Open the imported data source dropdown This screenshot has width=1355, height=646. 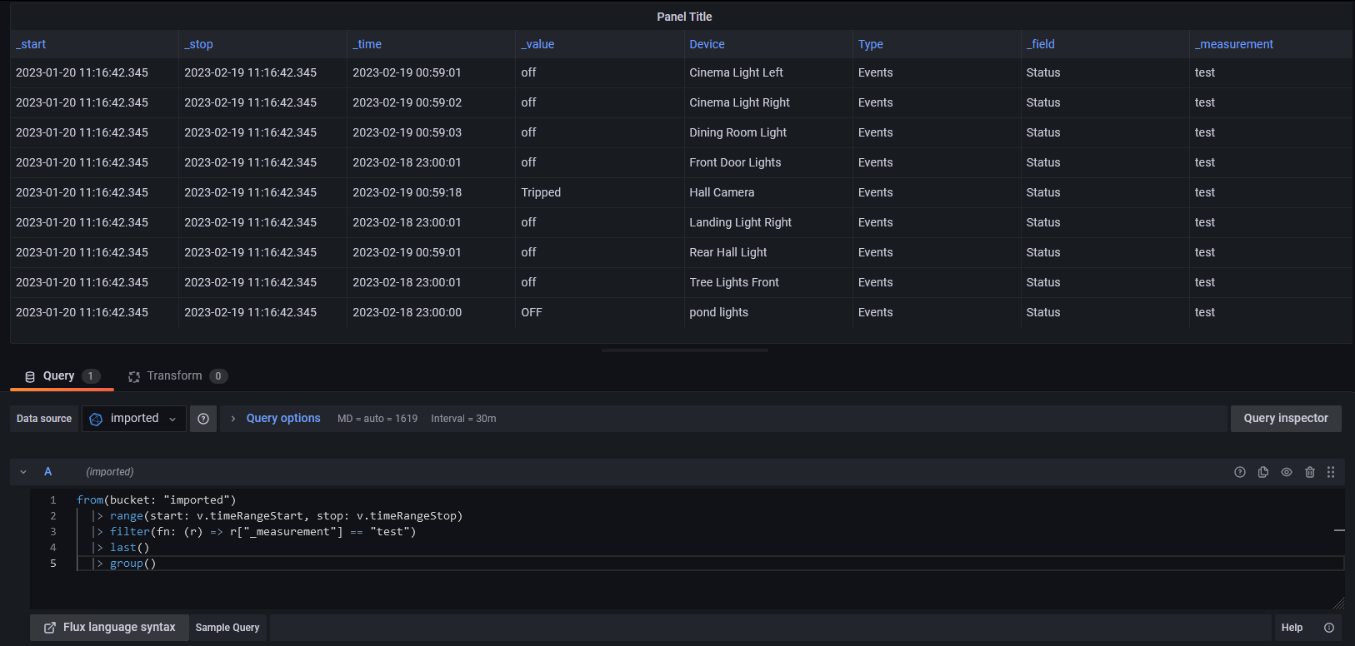coord(134,419)
